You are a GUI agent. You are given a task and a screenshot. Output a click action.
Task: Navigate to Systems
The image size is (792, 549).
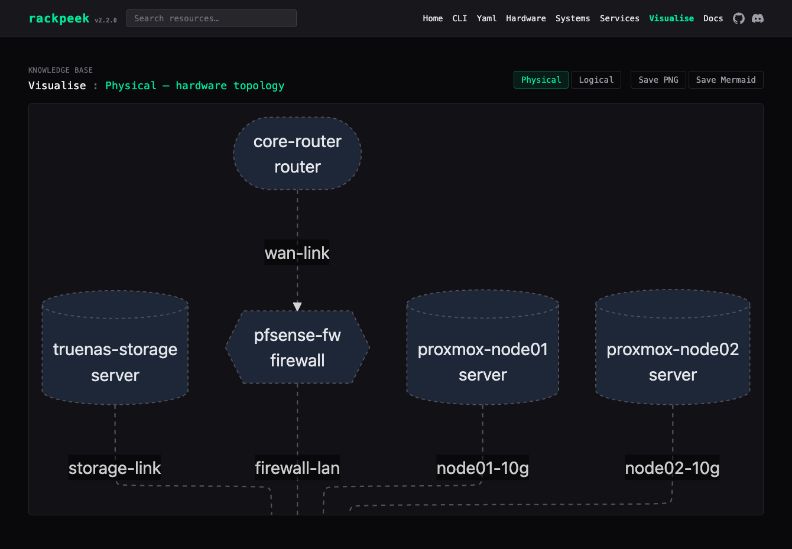point(573,18)
